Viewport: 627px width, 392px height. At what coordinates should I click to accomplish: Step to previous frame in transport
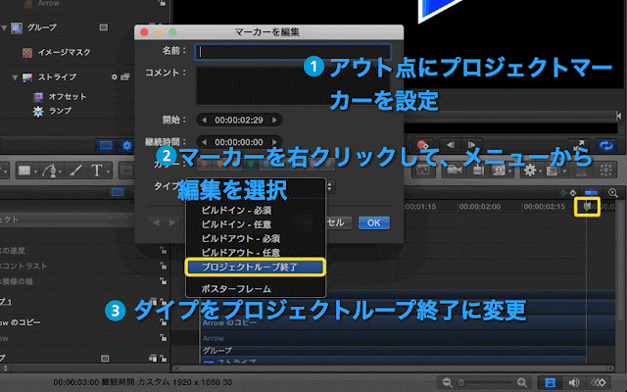(x=451, y=145)
